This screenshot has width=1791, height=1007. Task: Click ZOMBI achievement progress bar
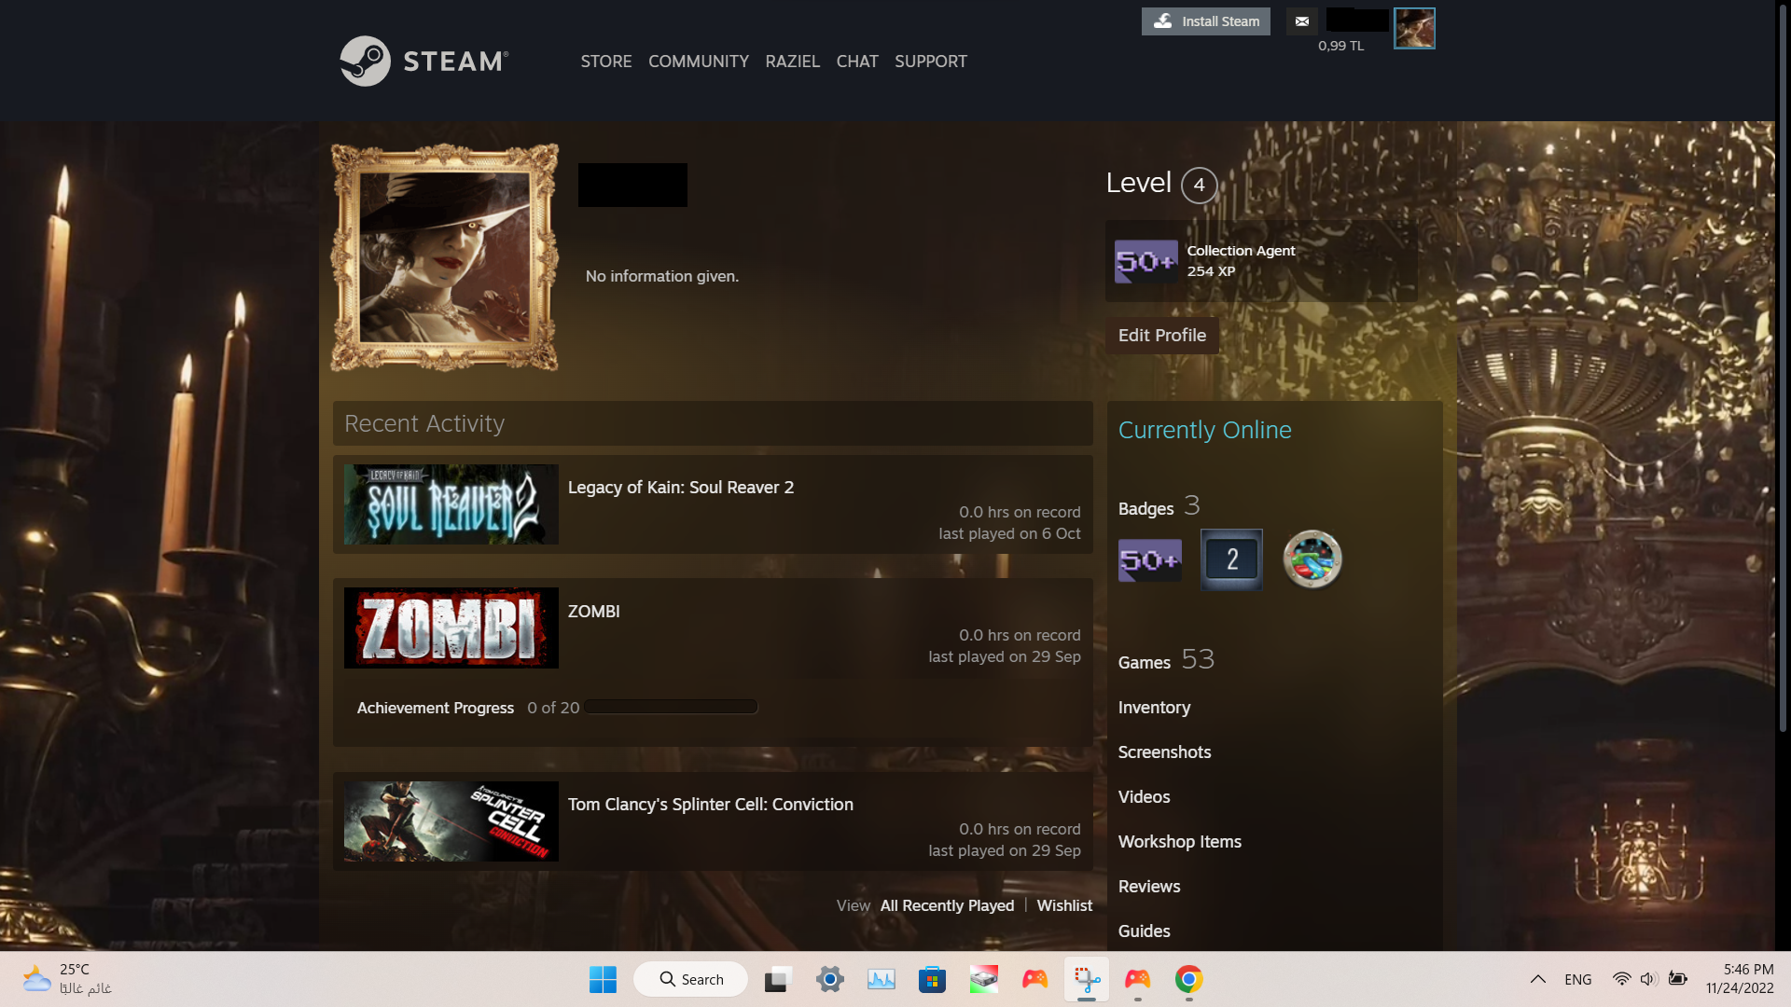(672, 708)
